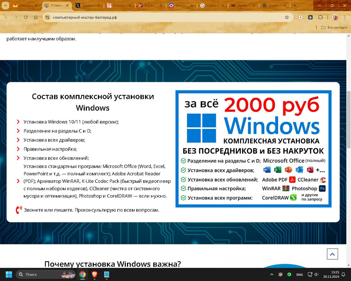Viewport: 351px width, 281px height.
Task: Click 'Установка всех драйверов' in left list
Action: (54, 140)
